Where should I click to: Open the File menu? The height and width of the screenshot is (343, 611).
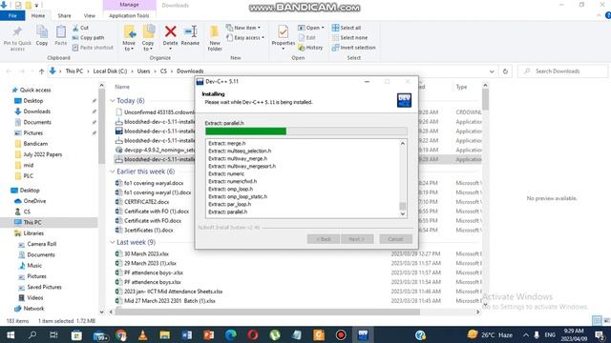(x=12, y=15)
